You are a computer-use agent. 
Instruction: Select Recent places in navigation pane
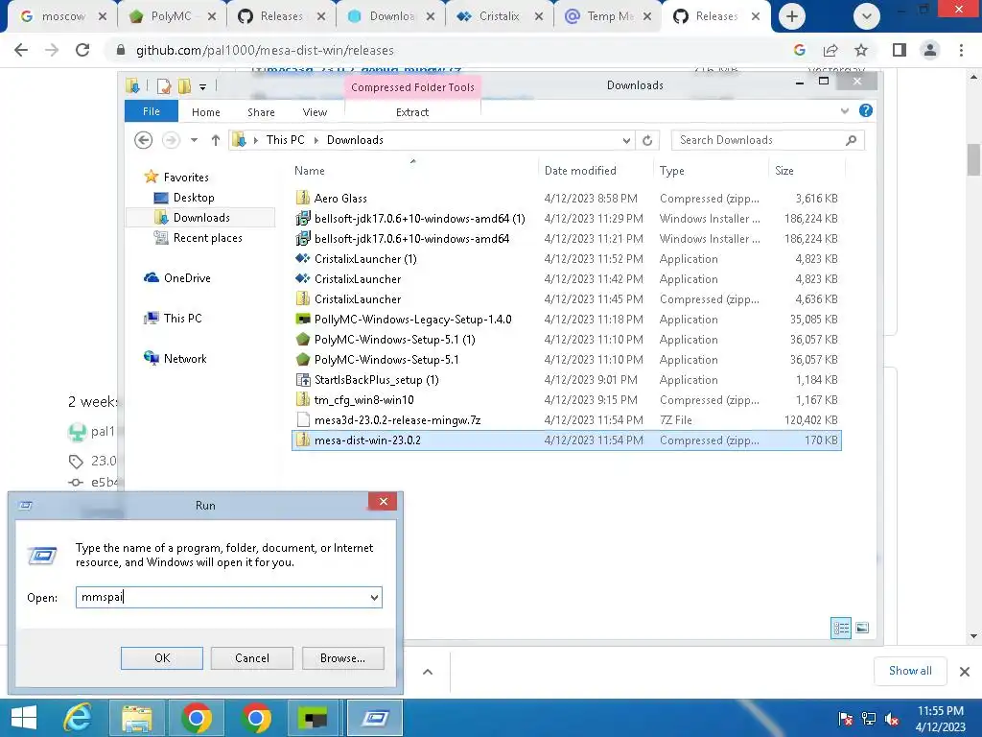point(207,238)
